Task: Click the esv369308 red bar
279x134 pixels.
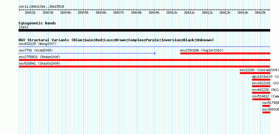Action: (x=266, y=112)
